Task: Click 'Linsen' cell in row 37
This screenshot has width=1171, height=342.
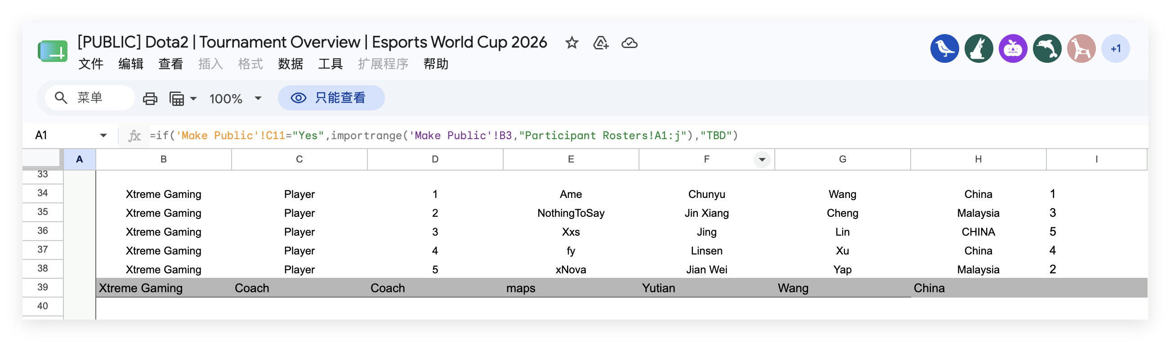Action: pos(706,251)
